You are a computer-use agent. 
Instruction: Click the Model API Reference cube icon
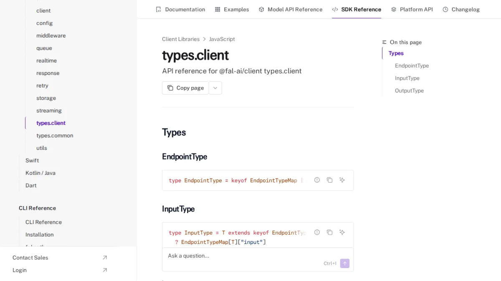pos(261,9)
